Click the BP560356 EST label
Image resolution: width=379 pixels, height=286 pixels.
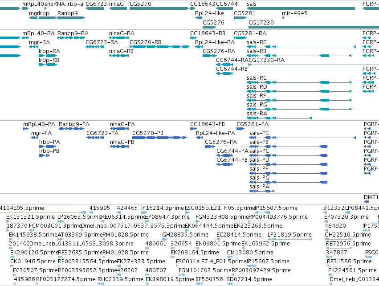point(209,279)
